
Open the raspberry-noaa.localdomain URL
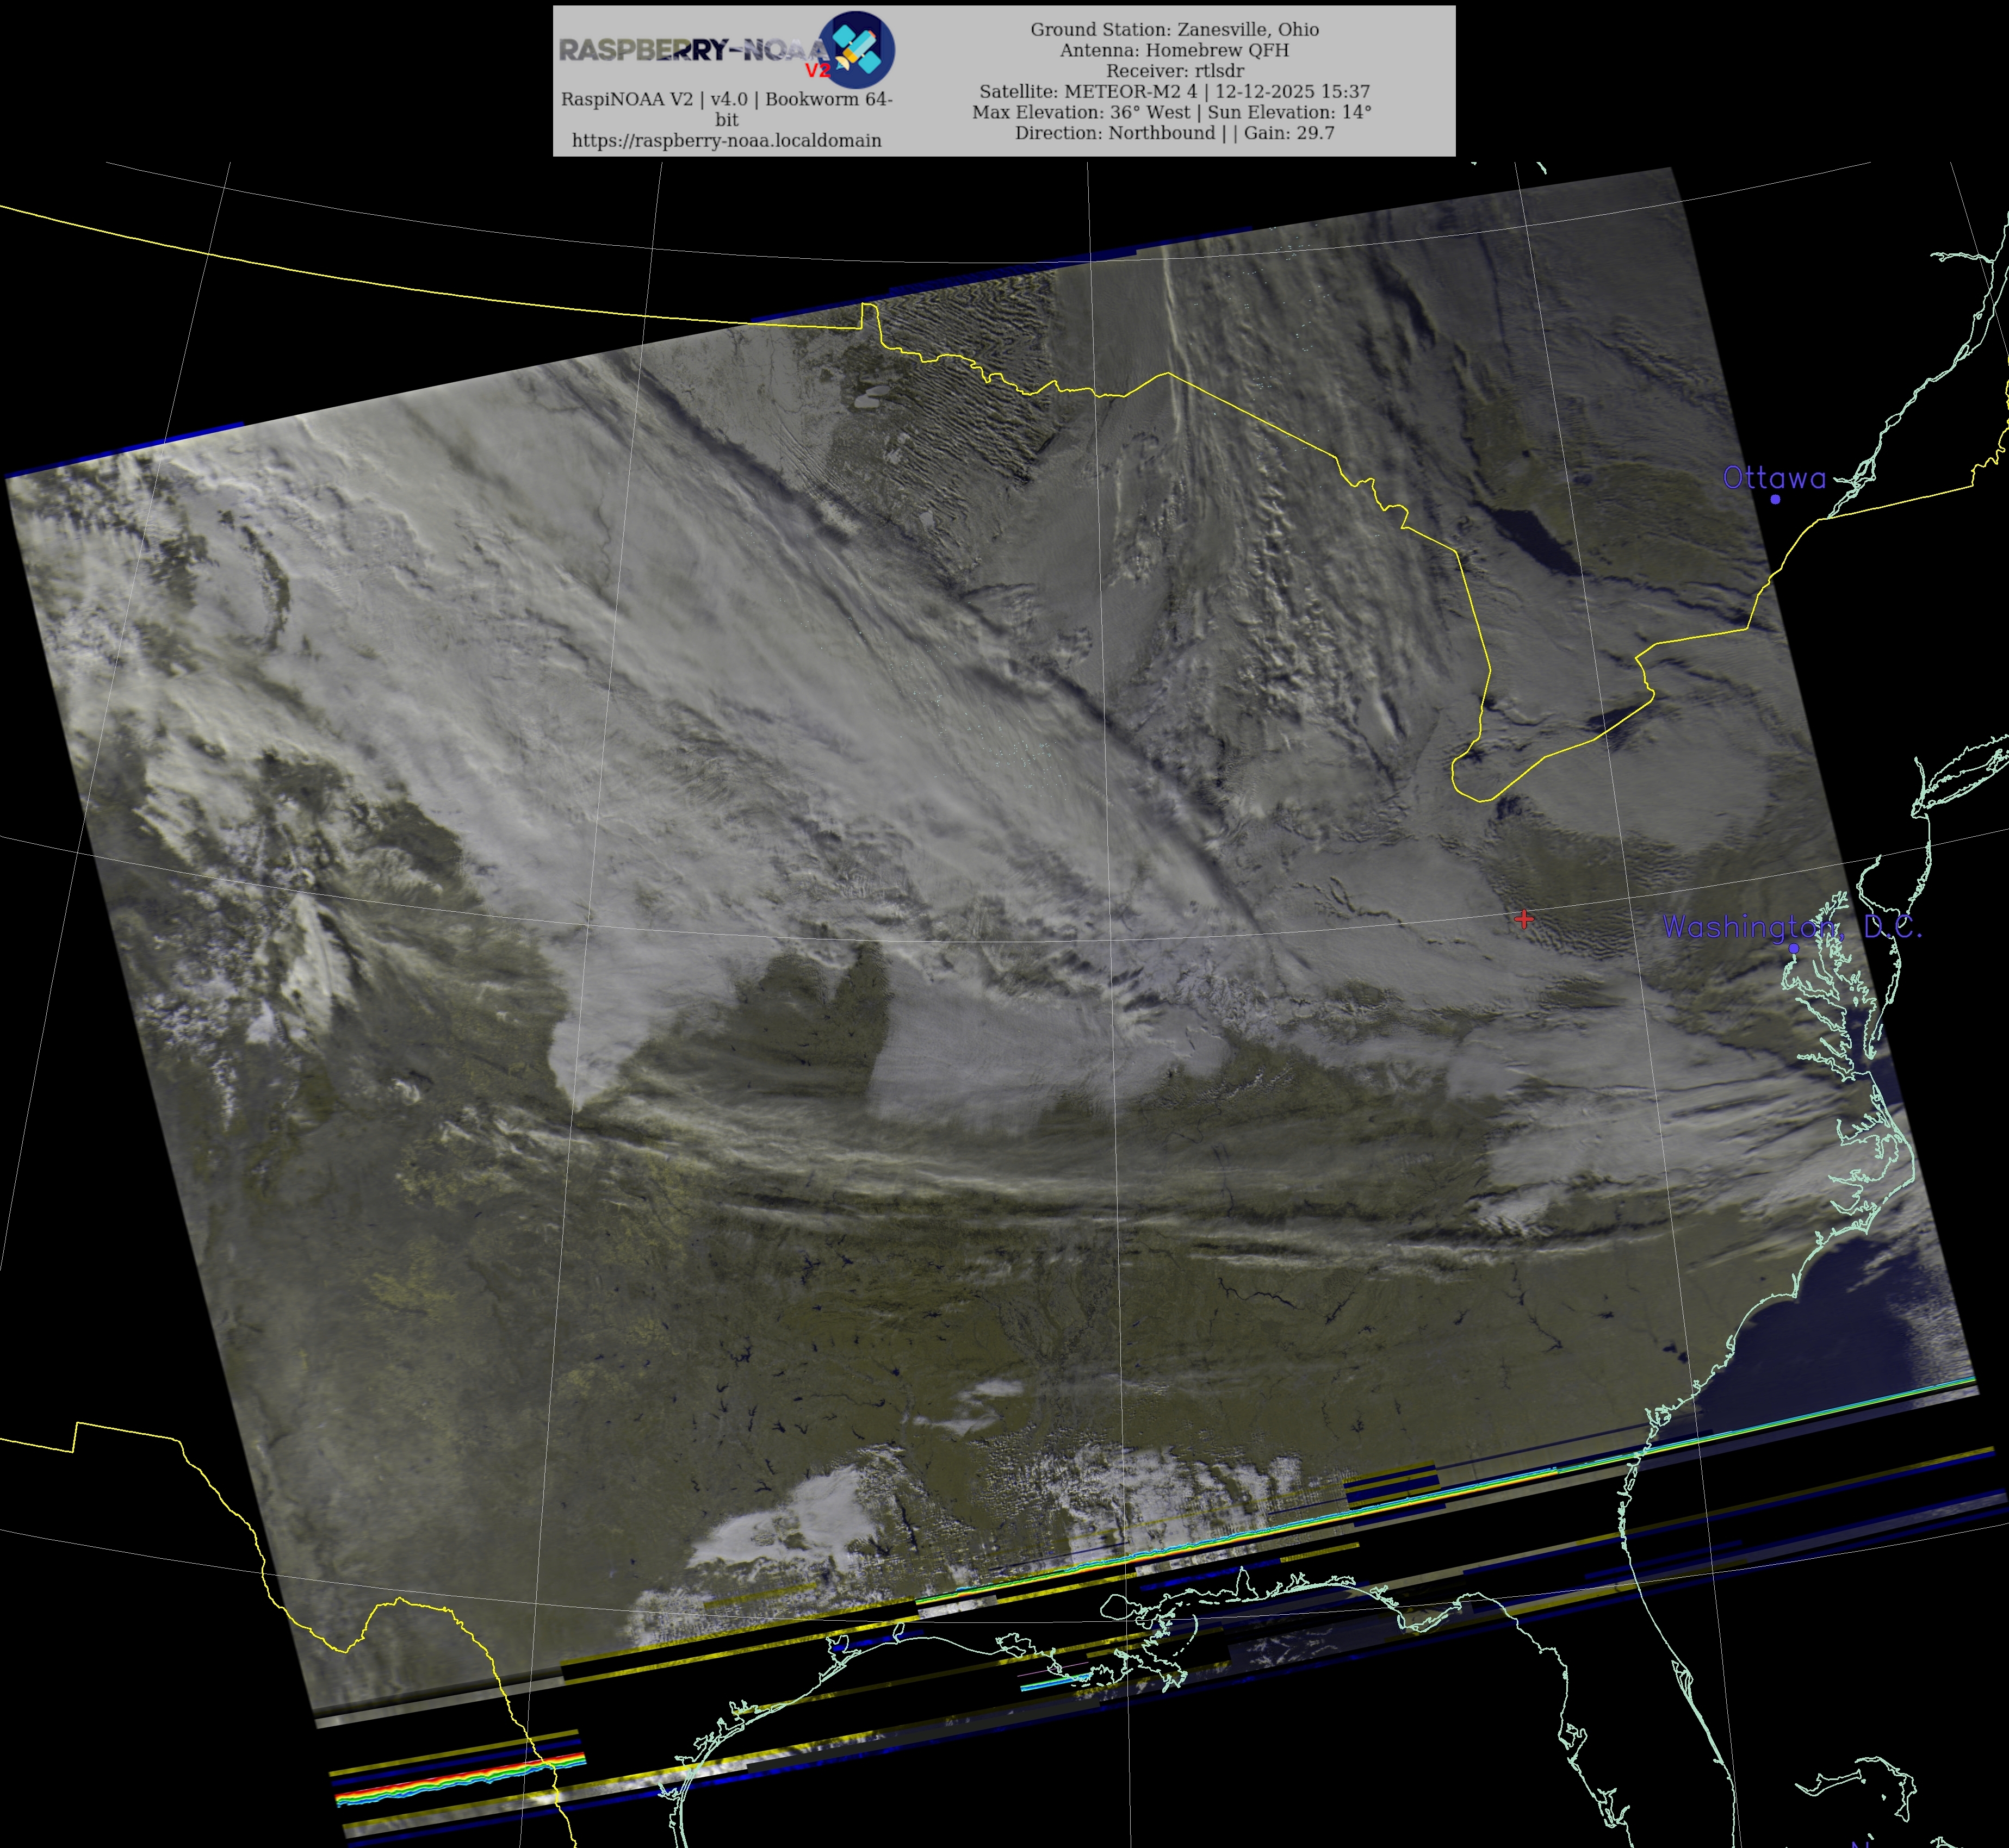tap(727, 140)
